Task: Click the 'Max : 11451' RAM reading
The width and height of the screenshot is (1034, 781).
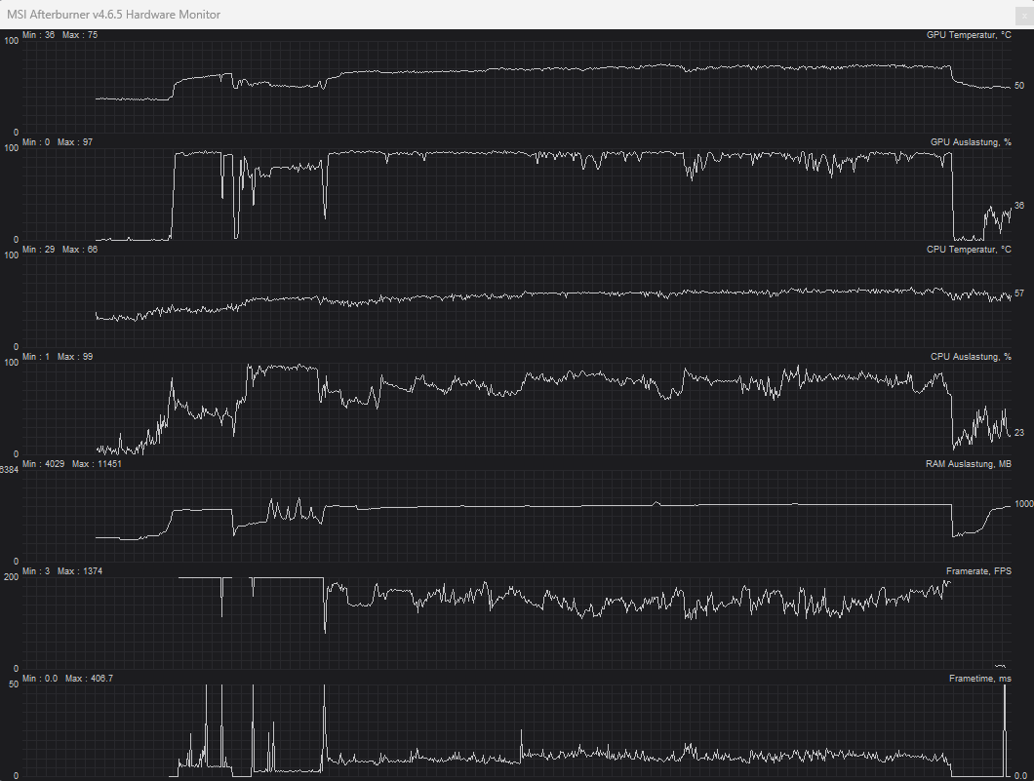Action: [97, 464]
